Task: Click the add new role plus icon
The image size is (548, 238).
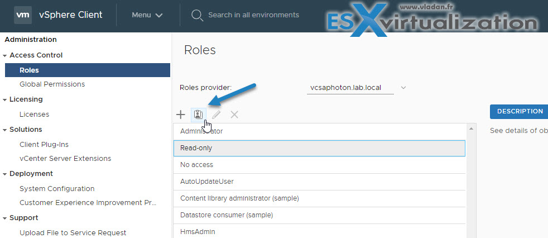Action: [180, 115]
